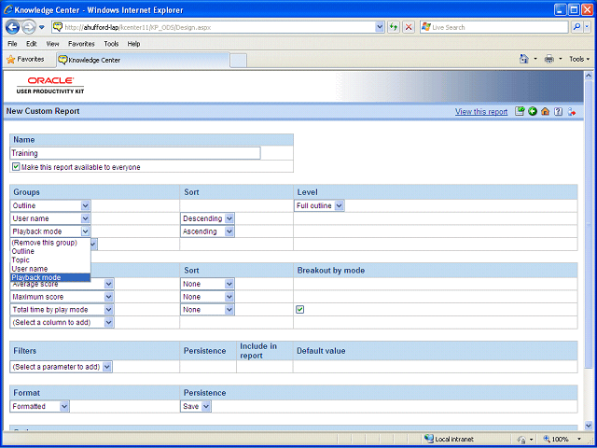Click the green back arrow icon
The height and width of the screenshot is (448, 597).
click(533, 111)
